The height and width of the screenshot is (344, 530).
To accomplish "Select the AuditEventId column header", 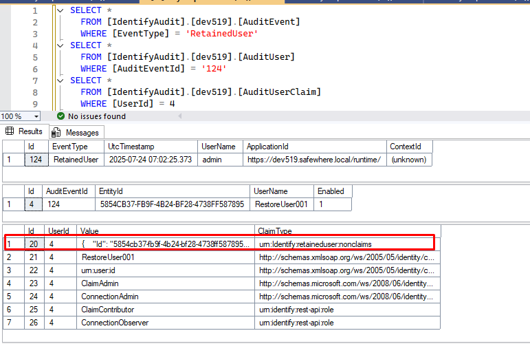I will point(69,191).
